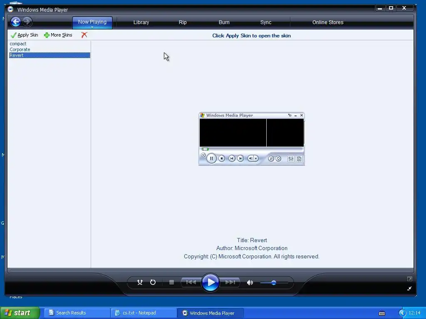Click return to full mode icon in preview
The image size is (426, 319).
tap(290, 115)
